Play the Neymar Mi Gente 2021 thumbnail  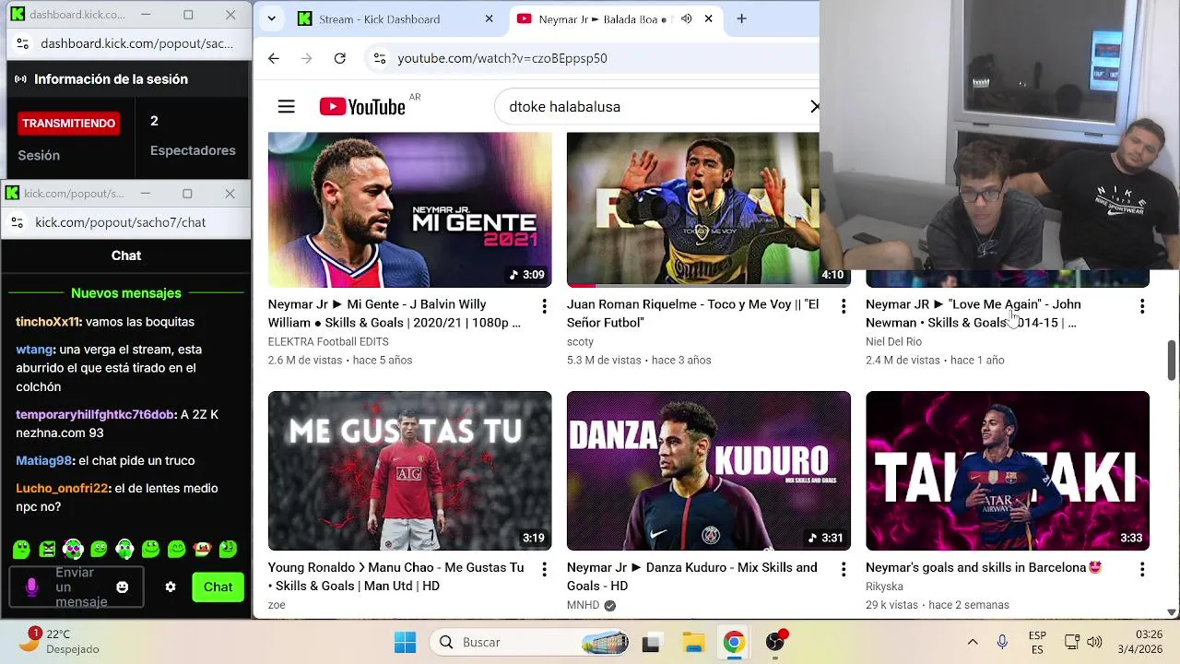click(410, 209)
